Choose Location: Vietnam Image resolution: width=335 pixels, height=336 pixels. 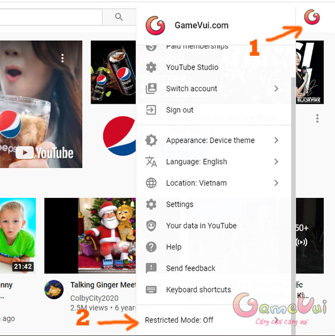tap(214, 183)
